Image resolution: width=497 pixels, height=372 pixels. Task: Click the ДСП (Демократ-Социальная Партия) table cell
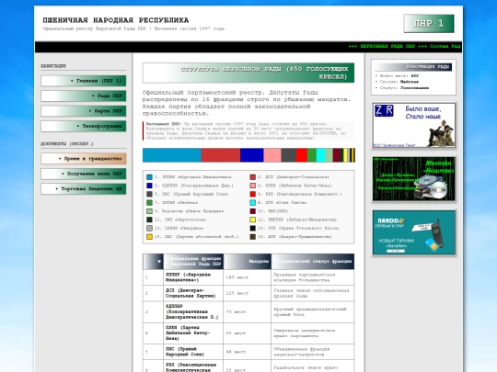193,293
